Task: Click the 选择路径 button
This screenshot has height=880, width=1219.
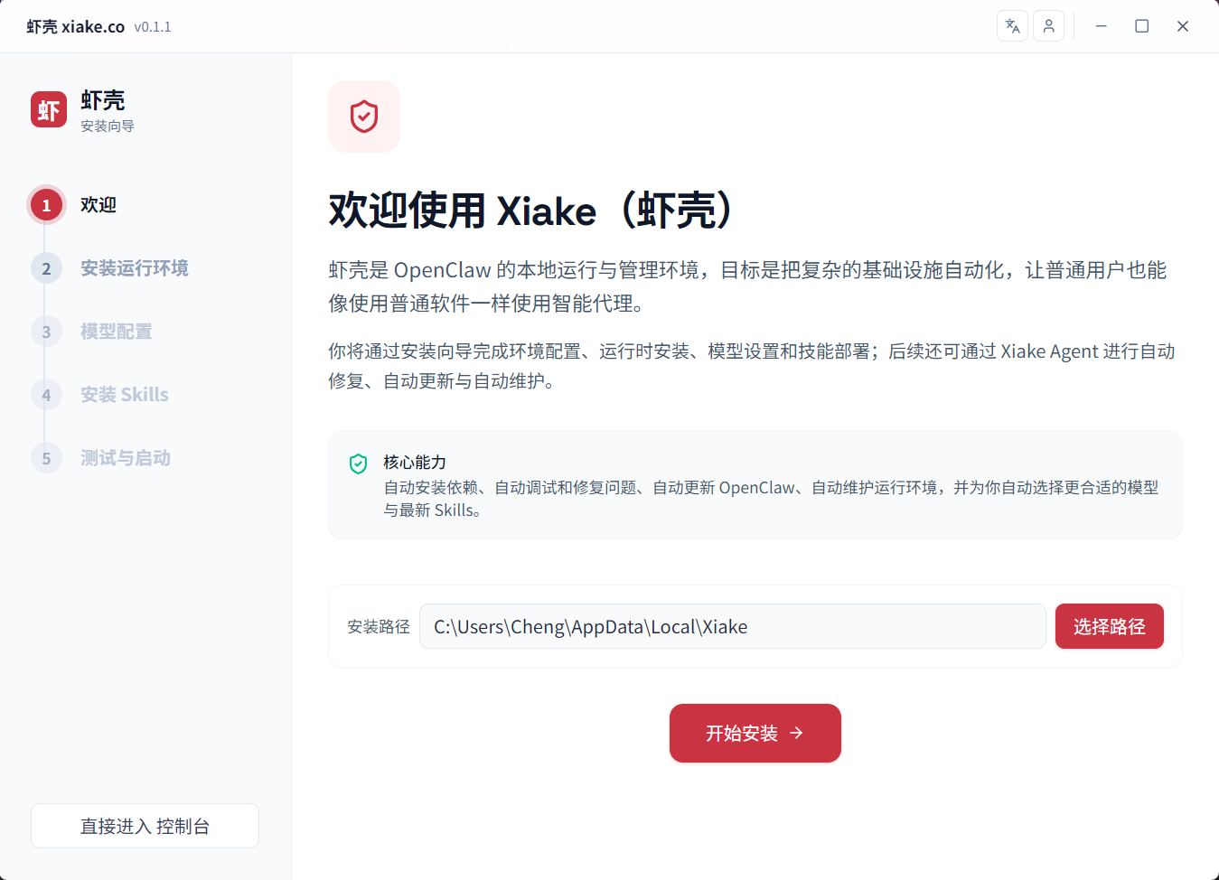Action: (1109, 626)
